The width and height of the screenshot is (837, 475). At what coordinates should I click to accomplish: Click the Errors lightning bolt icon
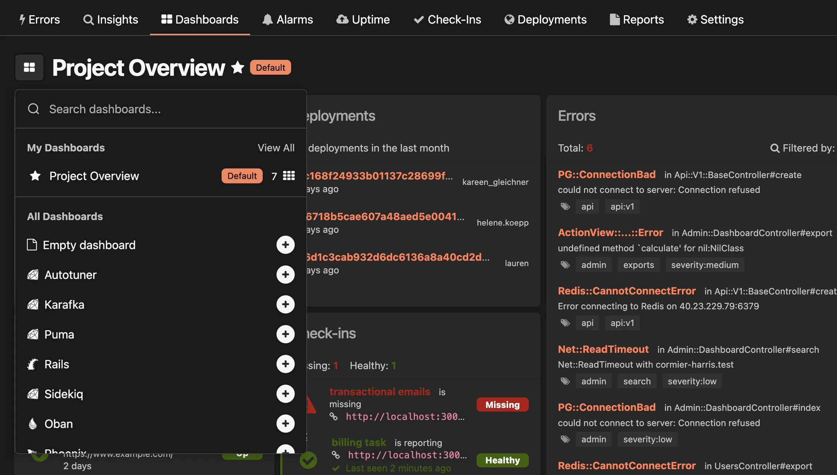pyautogui.click(x=23, y=19)
